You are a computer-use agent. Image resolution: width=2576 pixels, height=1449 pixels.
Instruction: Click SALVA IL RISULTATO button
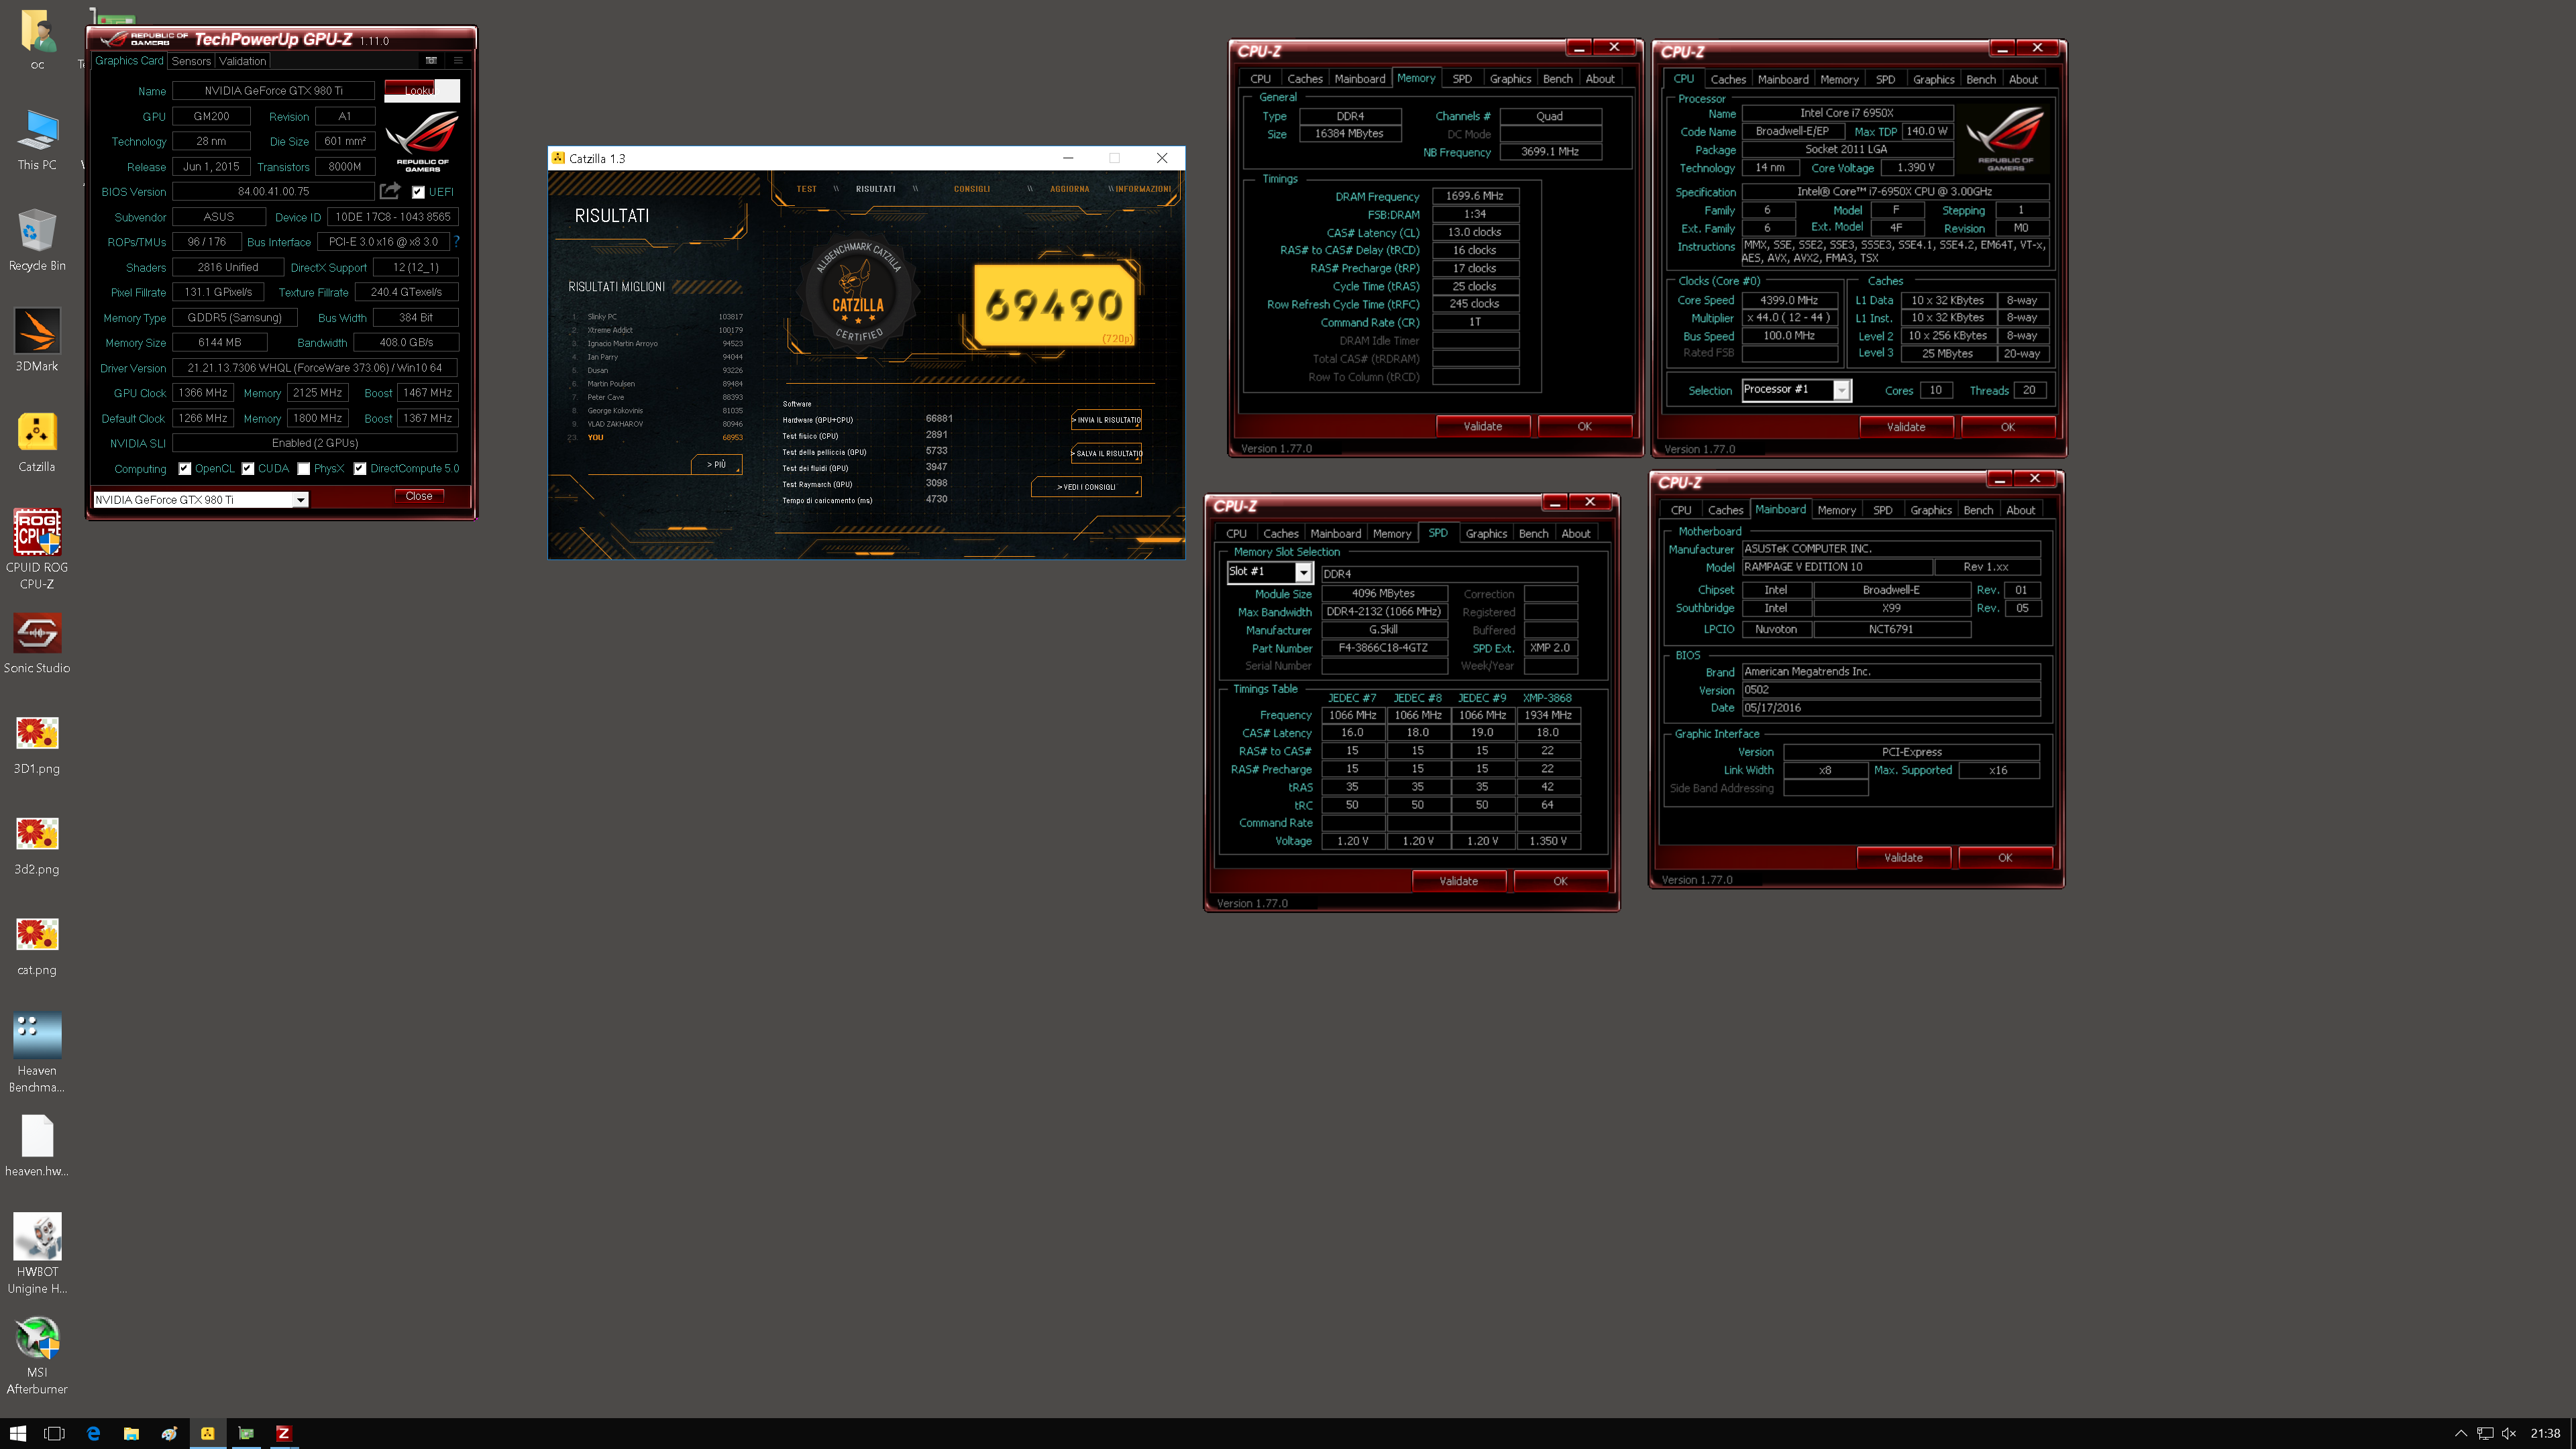point(1106,453)
